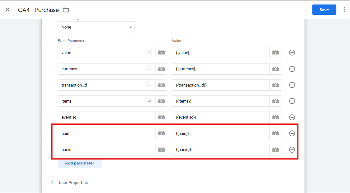
Task: Insert variable for {{items}} value field
Action: [x=275, y=101]
